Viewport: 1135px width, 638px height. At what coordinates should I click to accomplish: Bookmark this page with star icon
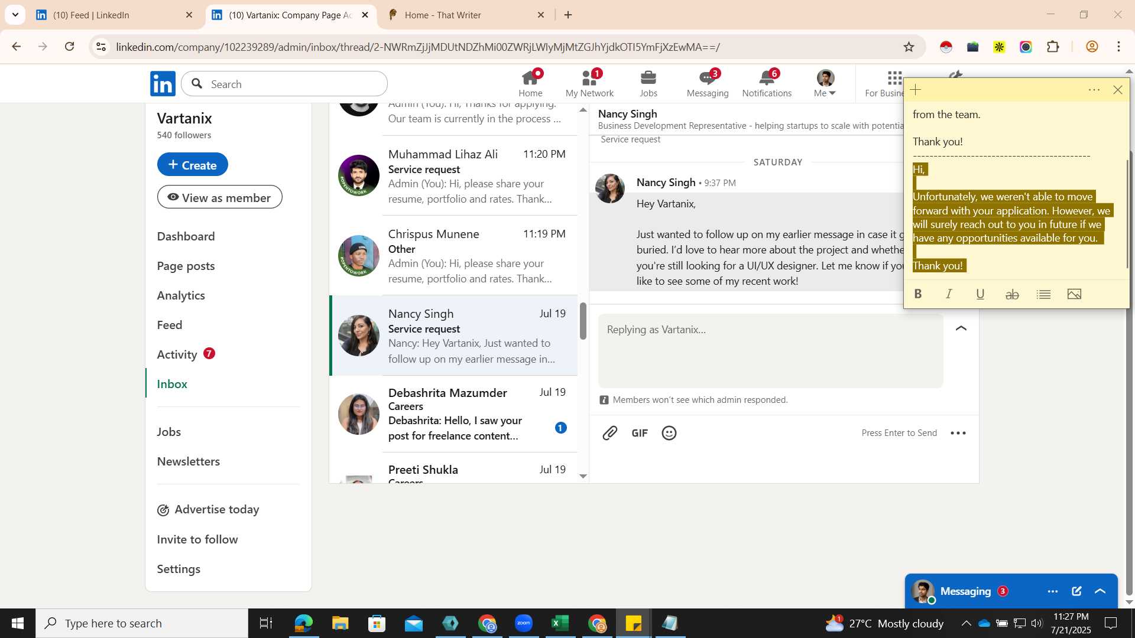(x=909, y=47)
